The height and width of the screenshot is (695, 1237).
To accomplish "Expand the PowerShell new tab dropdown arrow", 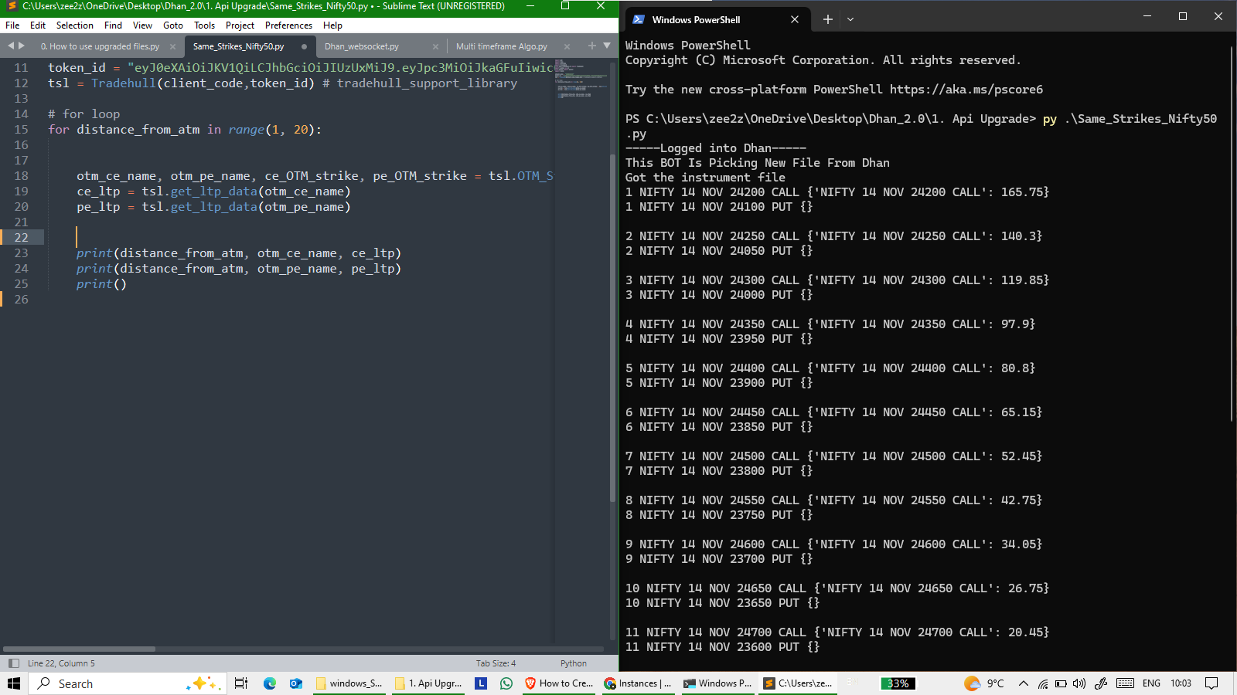I will [x=850, y=19].
